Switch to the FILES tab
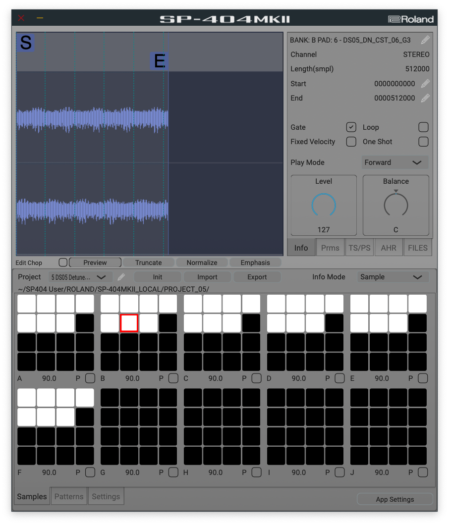This screenshot has height=525, width=449. 417,248
